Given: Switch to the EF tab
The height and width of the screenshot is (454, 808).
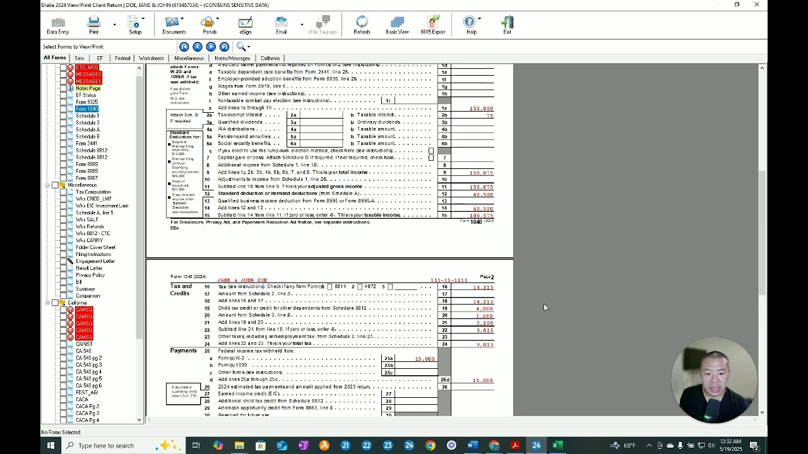Looking at the screenshot, I should pos(100,58).
